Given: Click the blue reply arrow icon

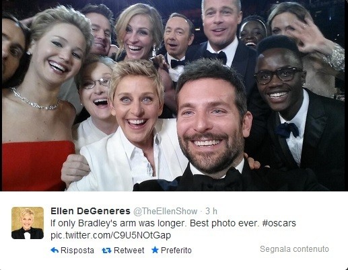Looking at the screenshot, I should pos(55,250).
